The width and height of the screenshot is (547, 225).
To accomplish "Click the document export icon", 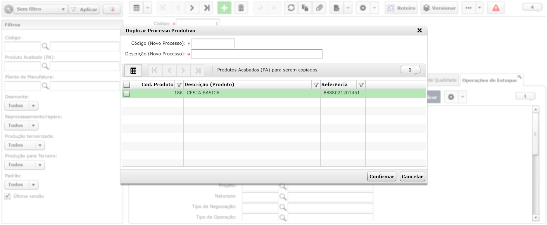I will coord(337,8).
